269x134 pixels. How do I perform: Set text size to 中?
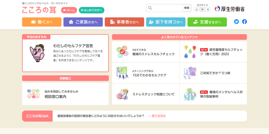[202, 10]
